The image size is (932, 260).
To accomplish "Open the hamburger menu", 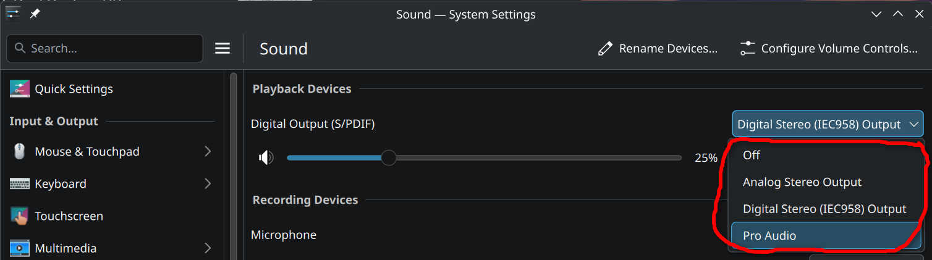I will [222, 49].
